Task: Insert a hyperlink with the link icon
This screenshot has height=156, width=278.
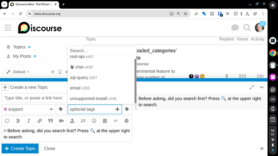Action: click(x=39, y=121)
